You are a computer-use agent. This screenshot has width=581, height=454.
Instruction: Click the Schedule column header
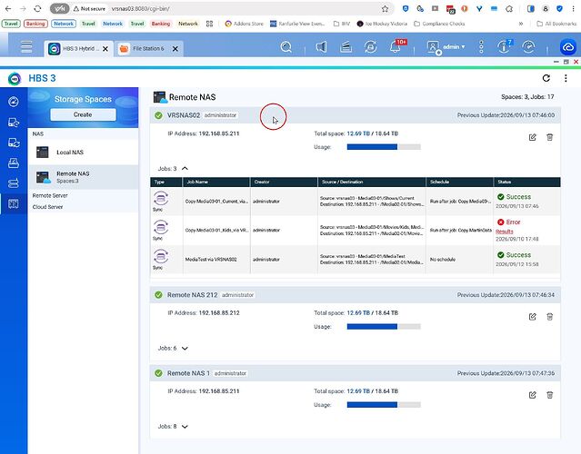(460, 182)
